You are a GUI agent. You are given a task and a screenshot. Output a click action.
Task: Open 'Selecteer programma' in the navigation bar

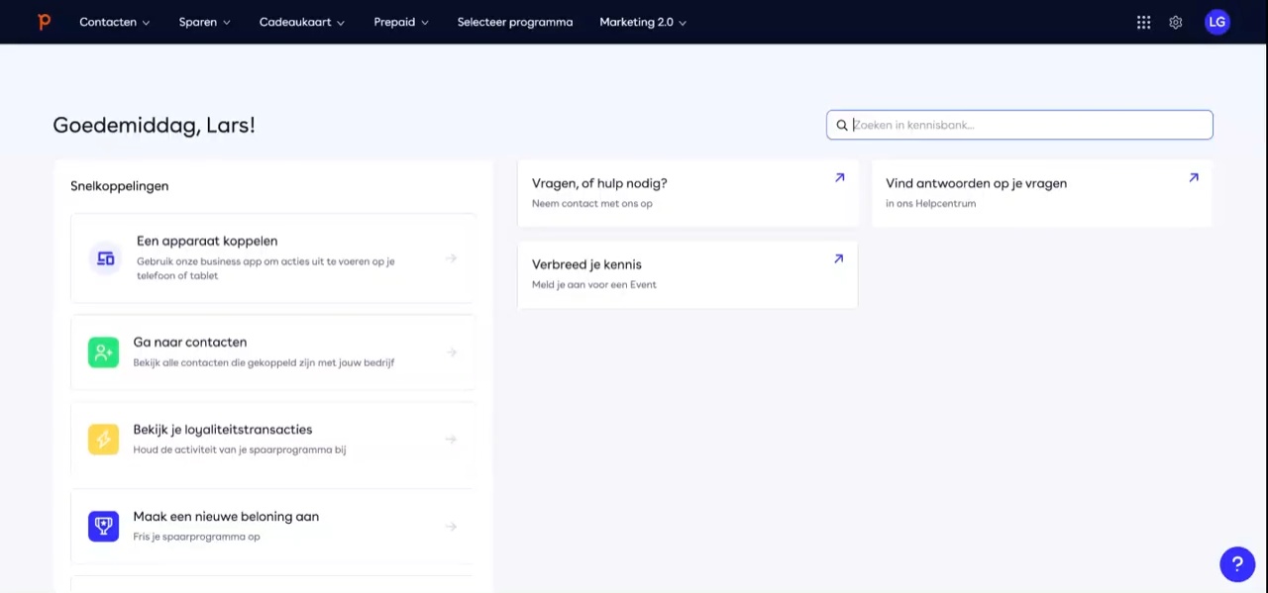[515, 22]
